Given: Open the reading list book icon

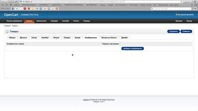Looking at the screenshot, I should (x=7, y=5).
